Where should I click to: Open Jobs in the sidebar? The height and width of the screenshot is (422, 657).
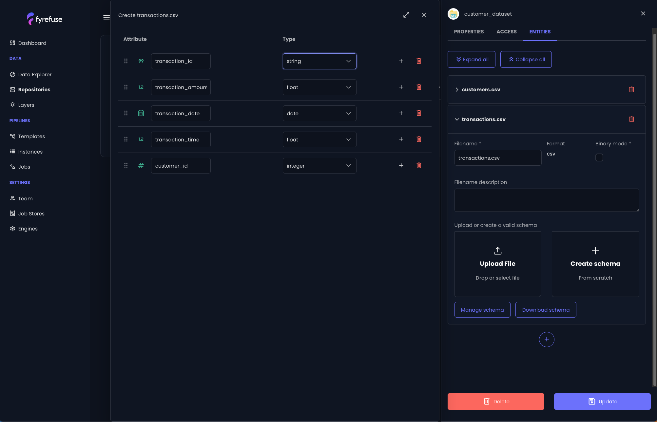click(20, 167)
